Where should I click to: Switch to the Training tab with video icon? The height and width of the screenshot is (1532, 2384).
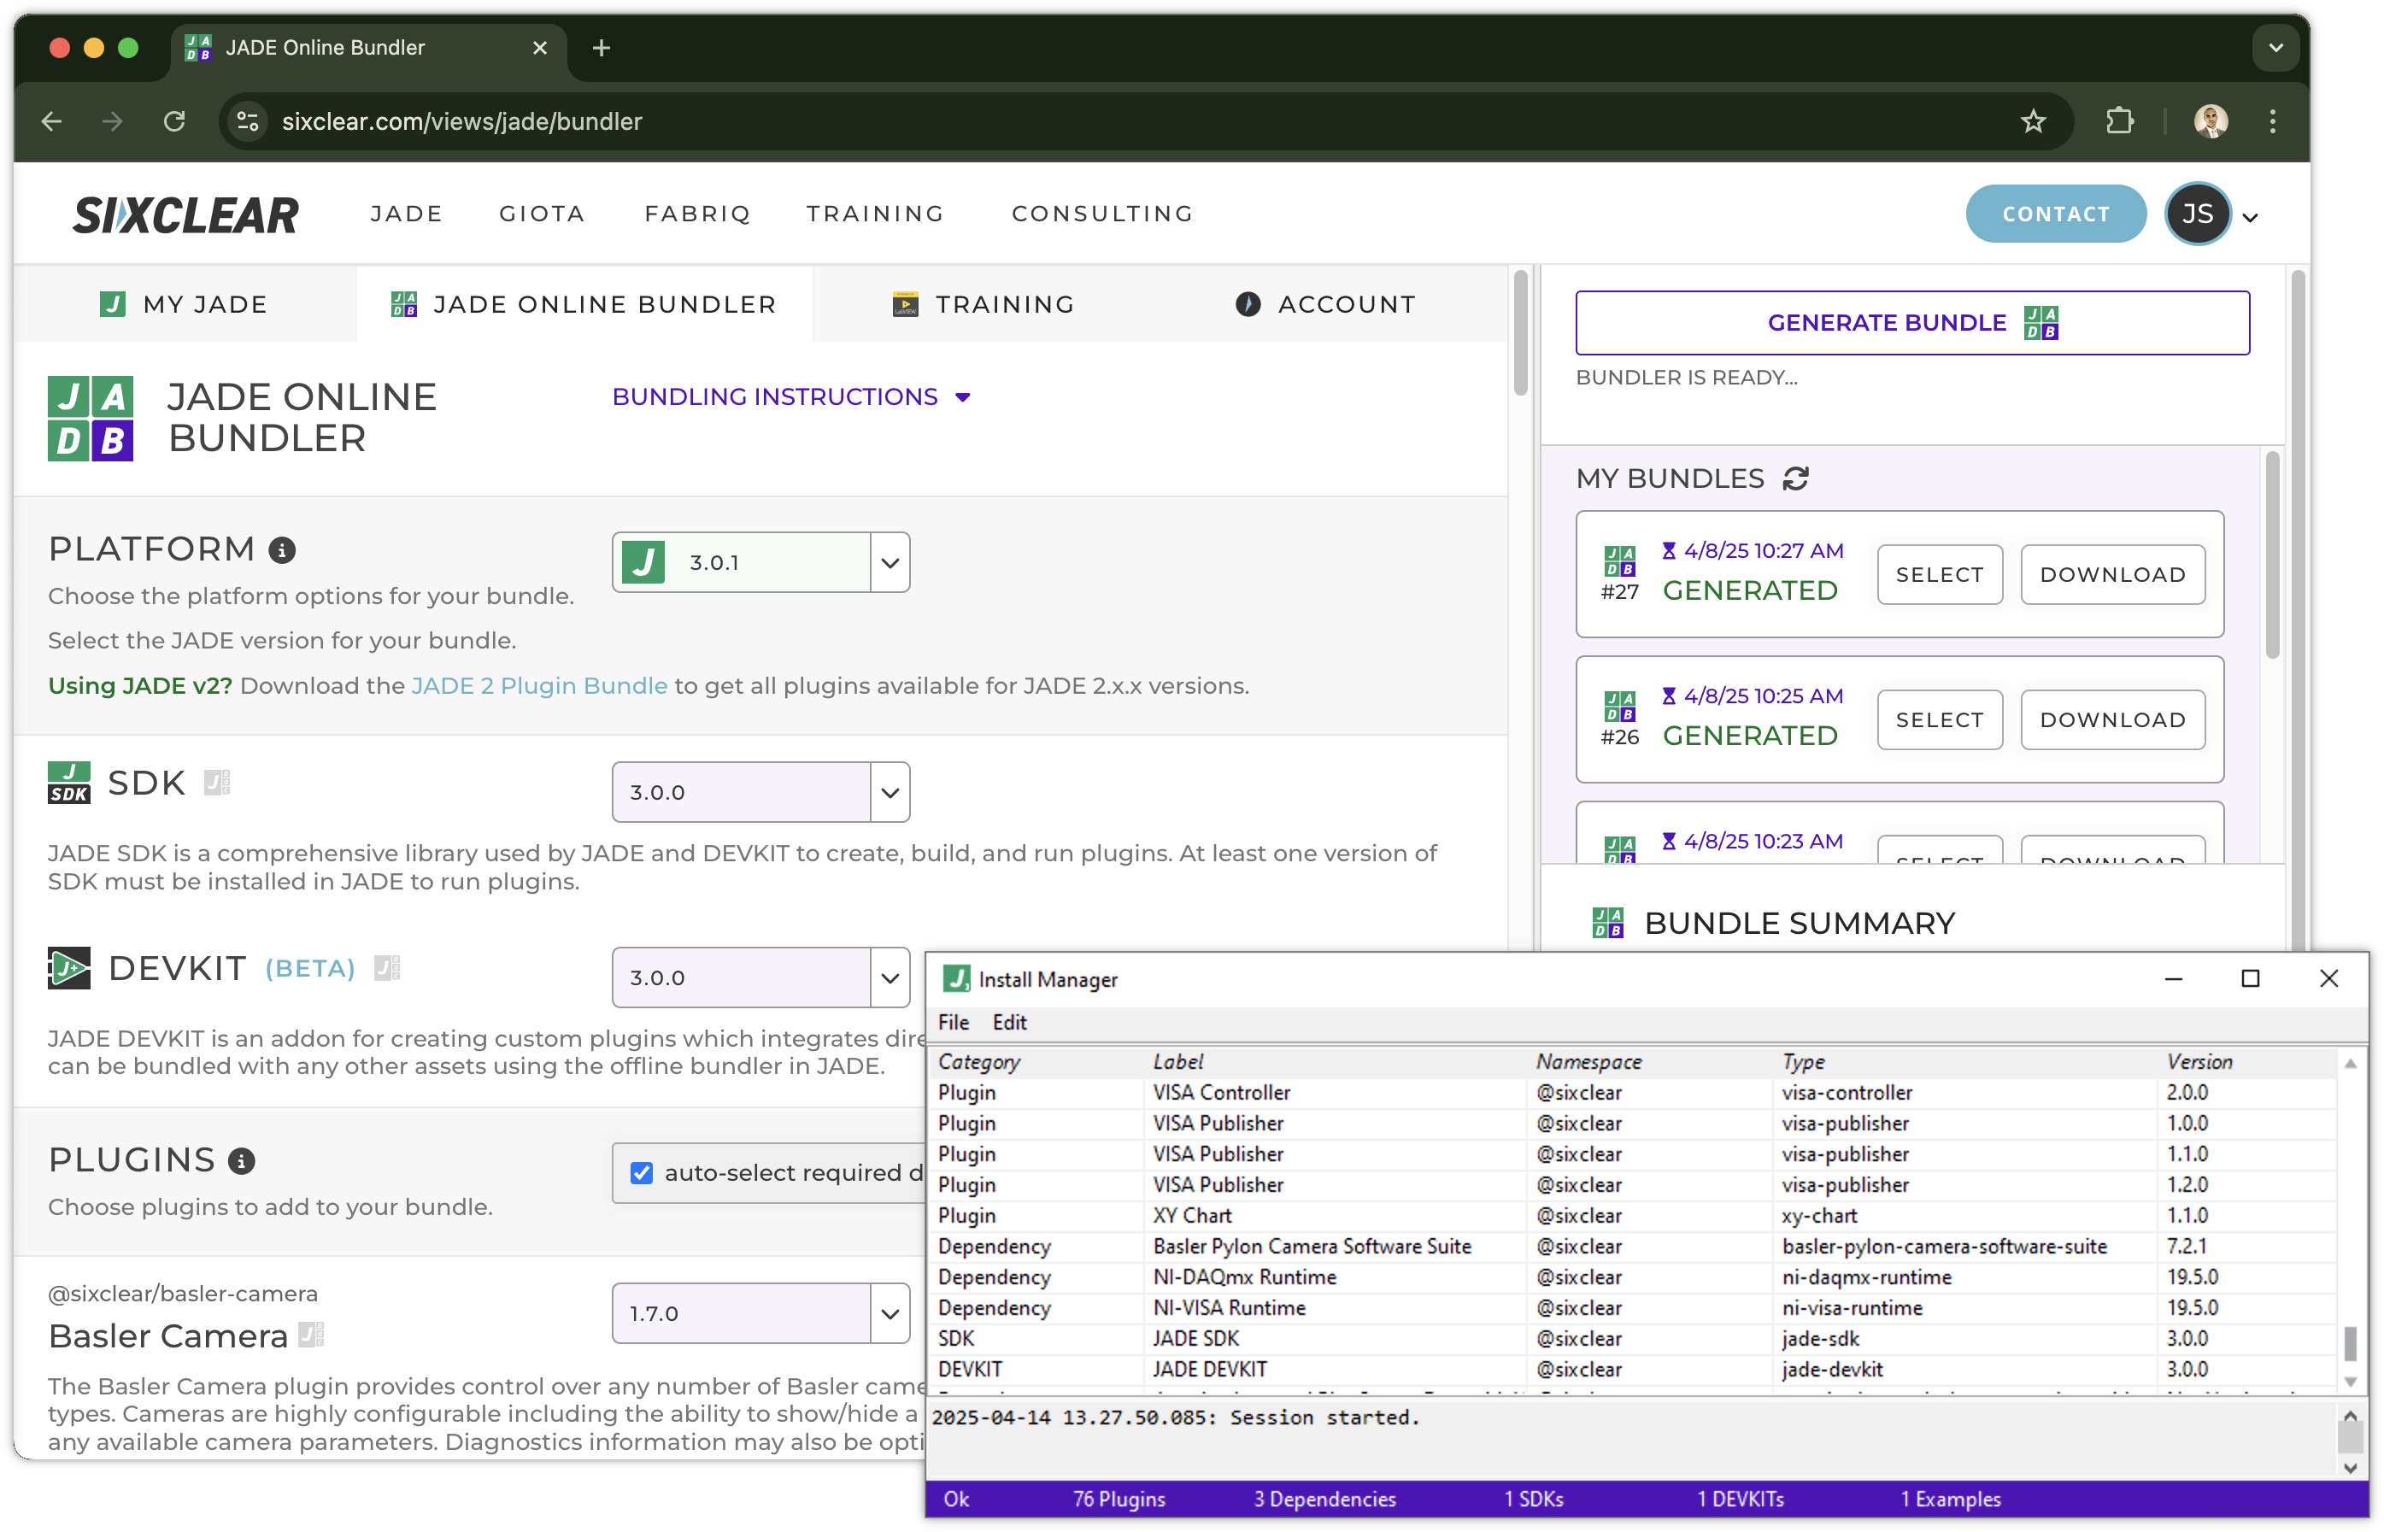pos(983,304)
